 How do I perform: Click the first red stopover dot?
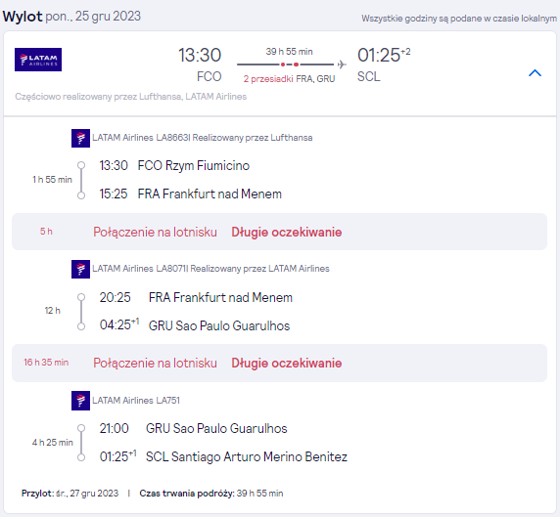[283, 65]
